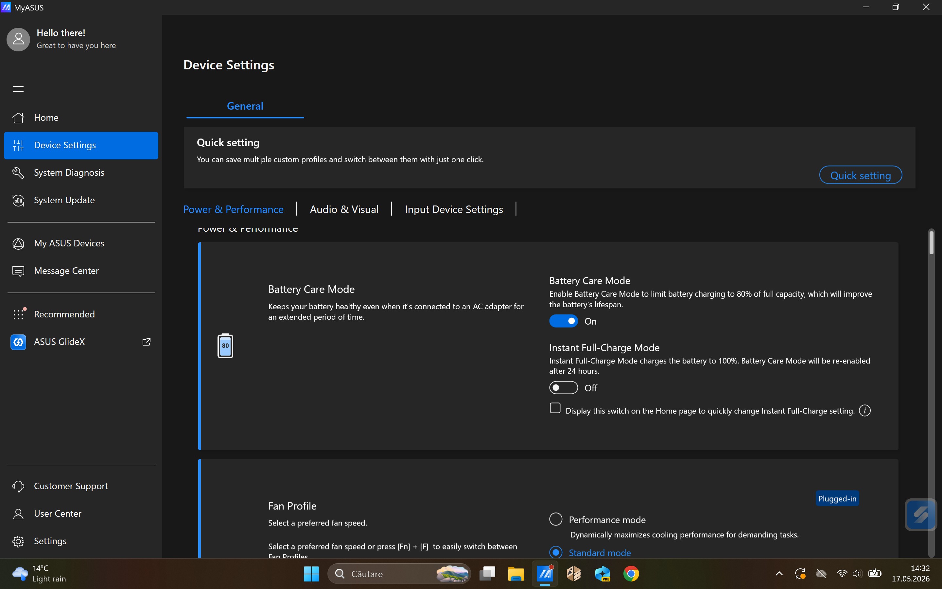Click the Home house icon
This screenshot has height=589, width=942.
pyautogui.click(x=18, y=118)
